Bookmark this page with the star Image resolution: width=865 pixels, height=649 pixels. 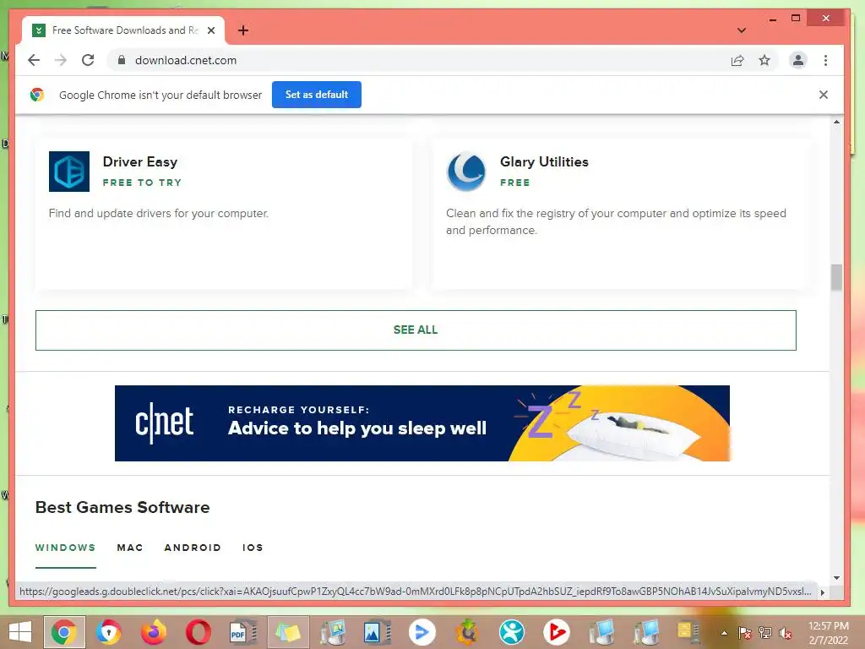[x=764, y=60]
